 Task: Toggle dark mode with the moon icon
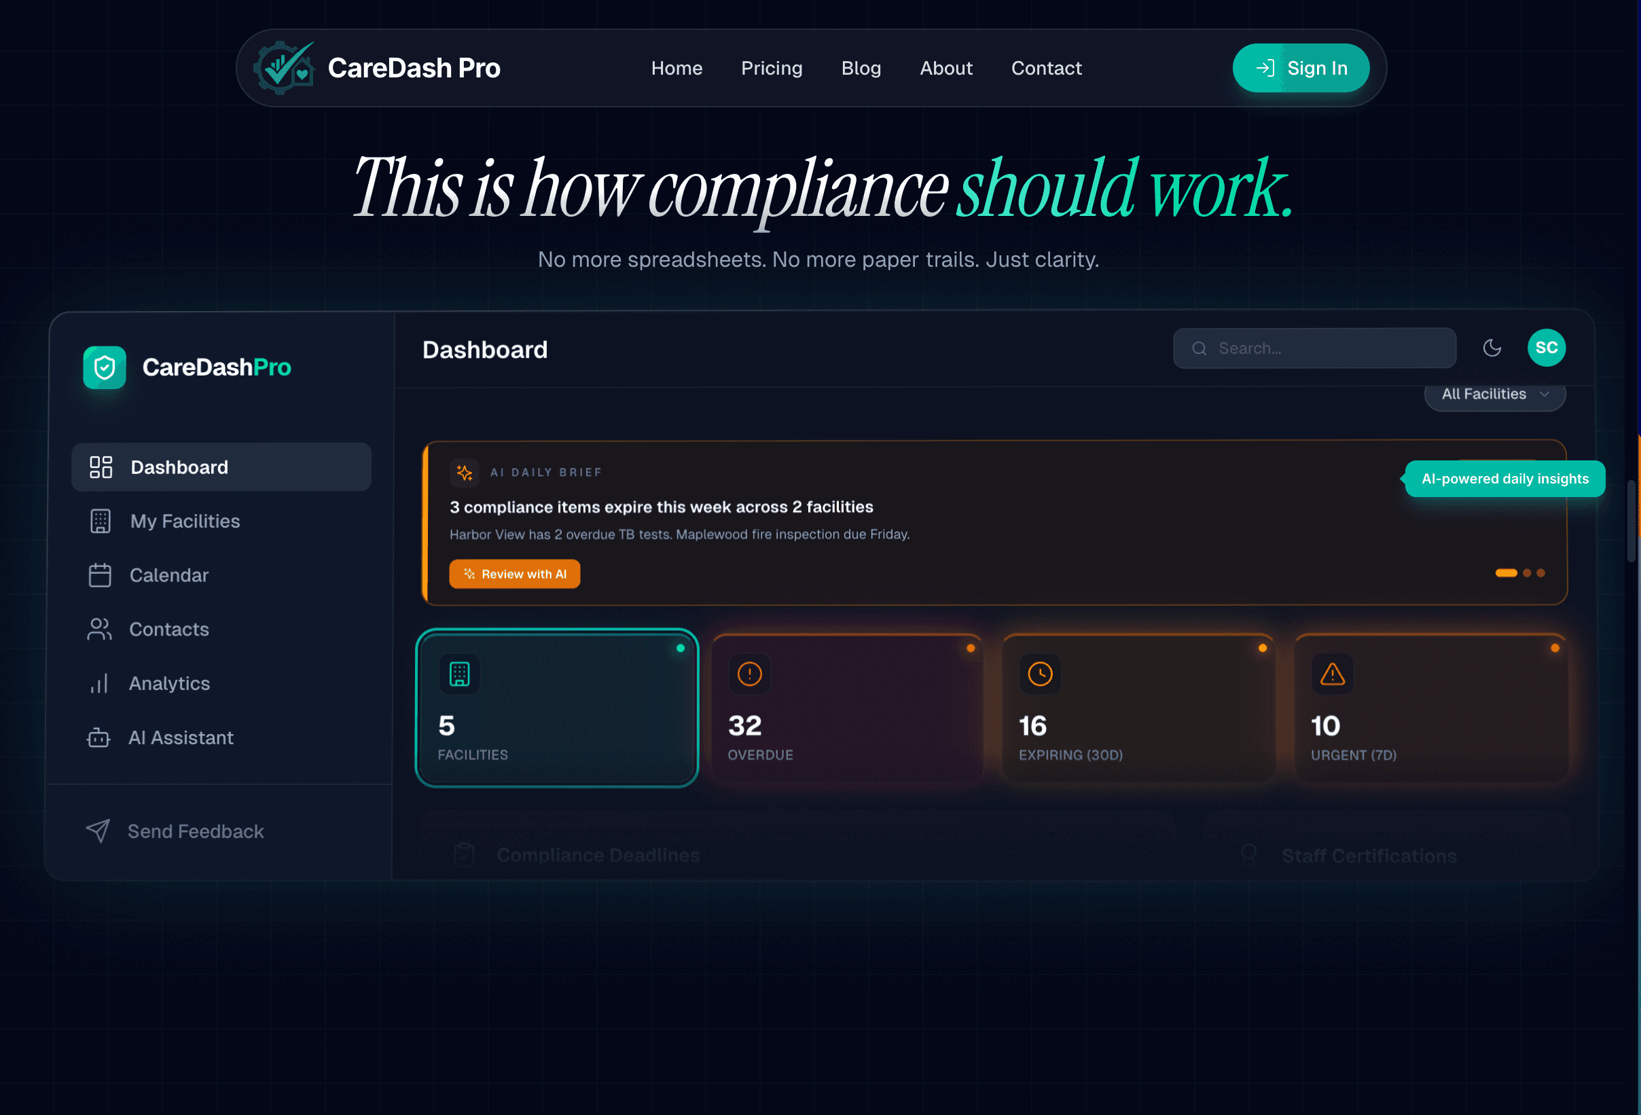(x=1492, y=348)
